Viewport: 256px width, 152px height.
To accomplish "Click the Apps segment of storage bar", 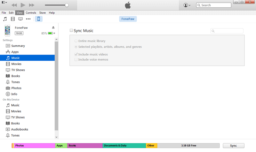I will (x=61, y=146).
